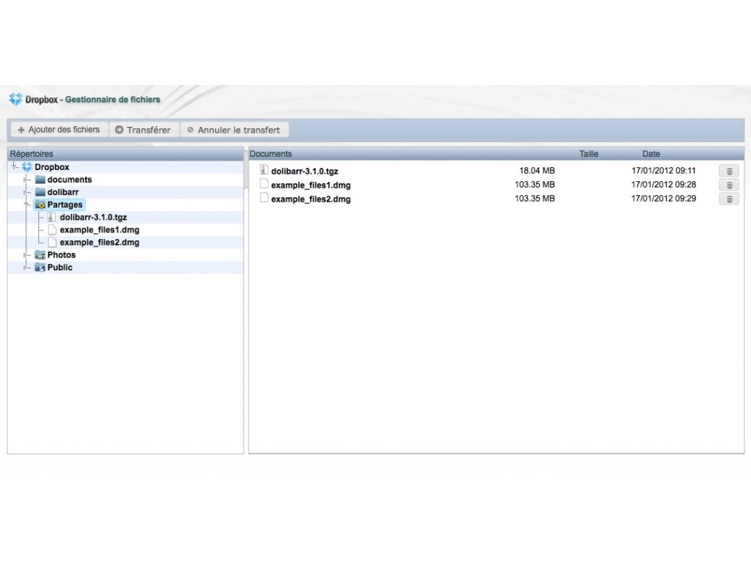Click the plus icon on Ajouter button
The height and width of the screenshot is (563, 751).
pyautogui.click(x=21, y=130)
